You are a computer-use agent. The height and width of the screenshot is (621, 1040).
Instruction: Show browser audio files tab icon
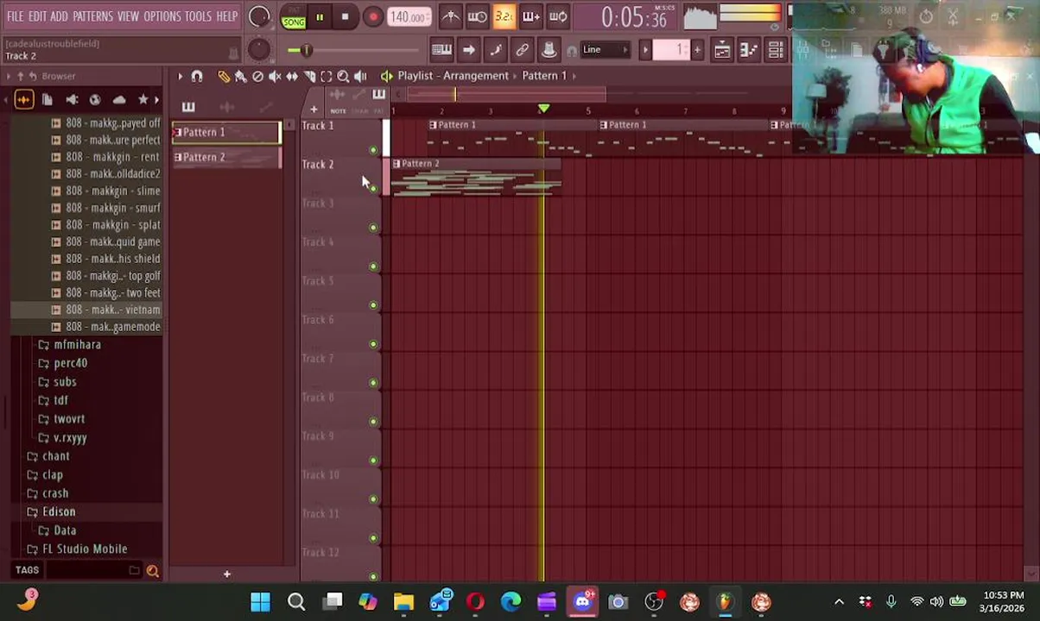(23, 100)
